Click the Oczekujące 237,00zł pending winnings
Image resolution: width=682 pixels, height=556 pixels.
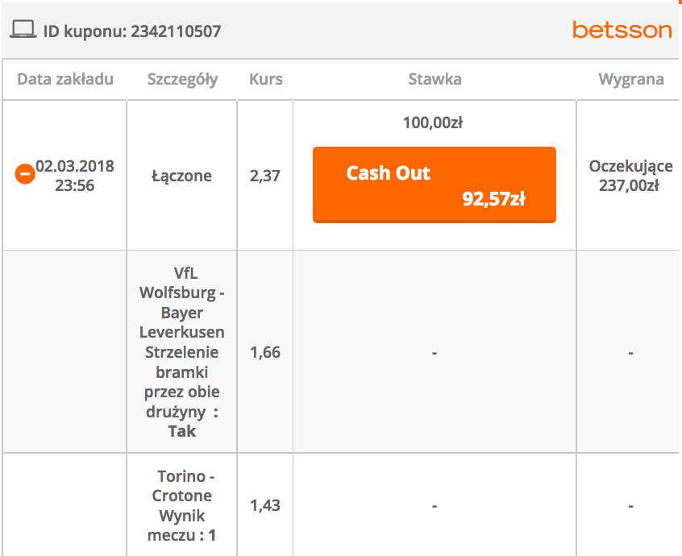tap(630, 176)
